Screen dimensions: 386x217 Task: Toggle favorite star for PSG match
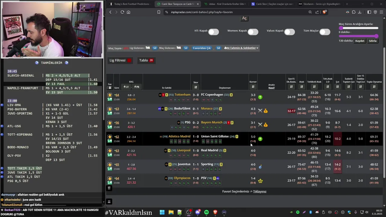point(110,123)
